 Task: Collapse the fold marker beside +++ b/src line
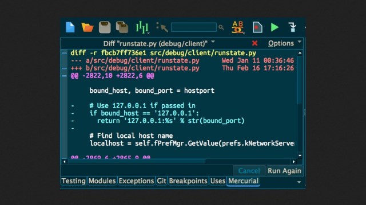click(64, 68)
